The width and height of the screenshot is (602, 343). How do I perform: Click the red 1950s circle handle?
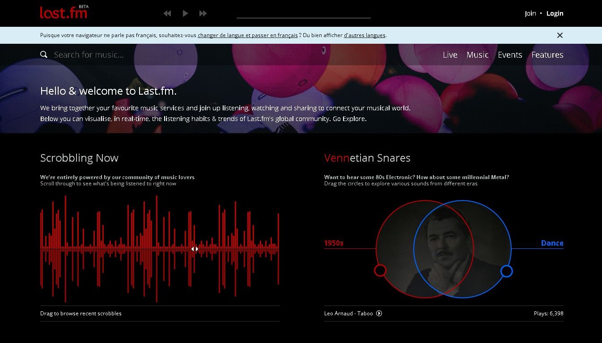pyautogui.click(x=380, y=270)
